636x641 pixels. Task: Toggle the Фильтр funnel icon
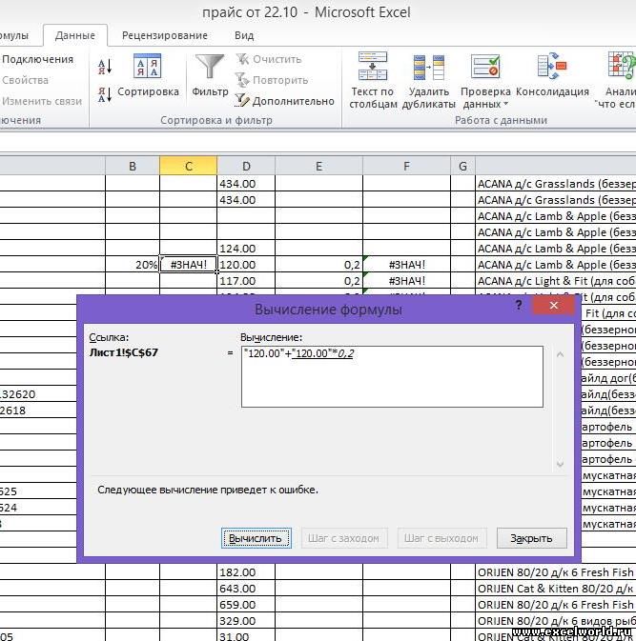click(x=210, y=75)
